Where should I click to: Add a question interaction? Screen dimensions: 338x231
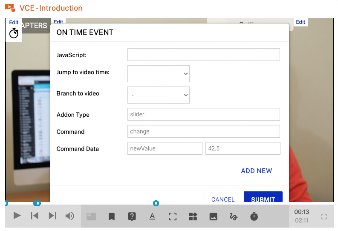point(132,217)
